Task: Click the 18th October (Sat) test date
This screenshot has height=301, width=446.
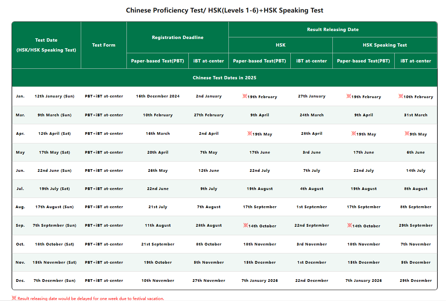Action: coord(55,245)
